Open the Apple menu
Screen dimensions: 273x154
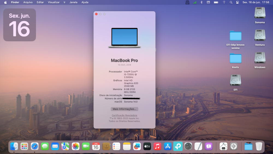[x=5, y=2]
